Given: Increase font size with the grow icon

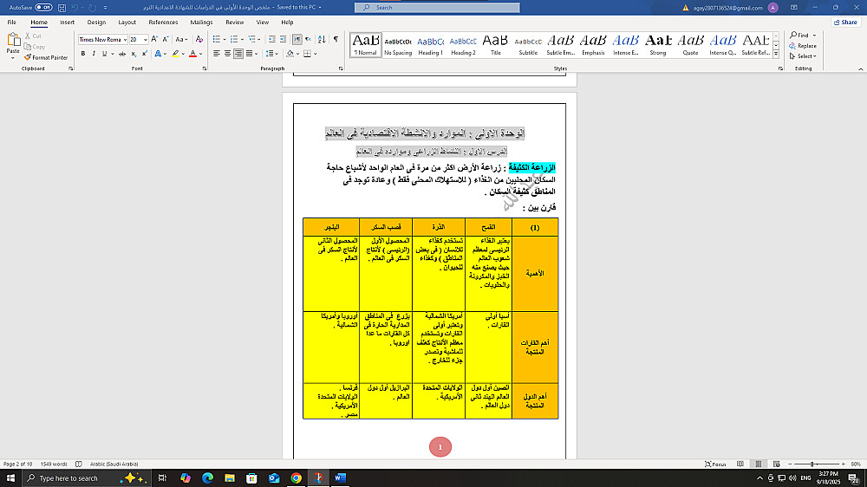Looking at the screenshot, I should pyautogui.click(x=154, y=39).
